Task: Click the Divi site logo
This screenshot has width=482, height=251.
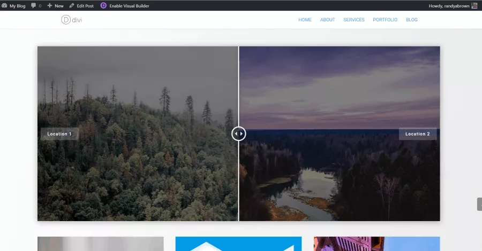Action: tap(71, 20)
